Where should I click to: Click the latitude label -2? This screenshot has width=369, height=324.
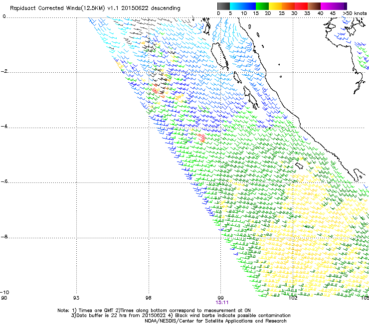(4, 71)
